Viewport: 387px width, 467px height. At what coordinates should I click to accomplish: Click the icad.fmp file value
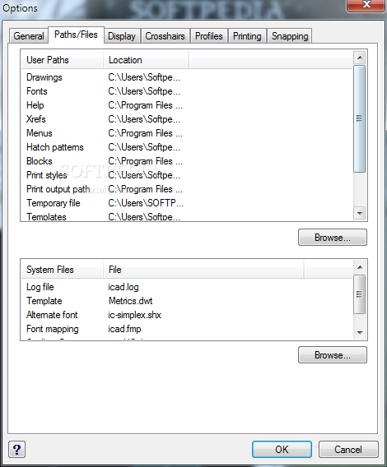coord(124,329)
